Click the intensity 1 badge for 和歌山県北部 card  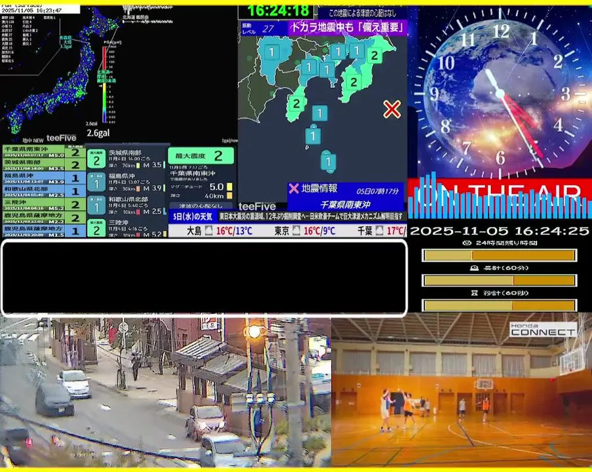click(x=96, y=206)
